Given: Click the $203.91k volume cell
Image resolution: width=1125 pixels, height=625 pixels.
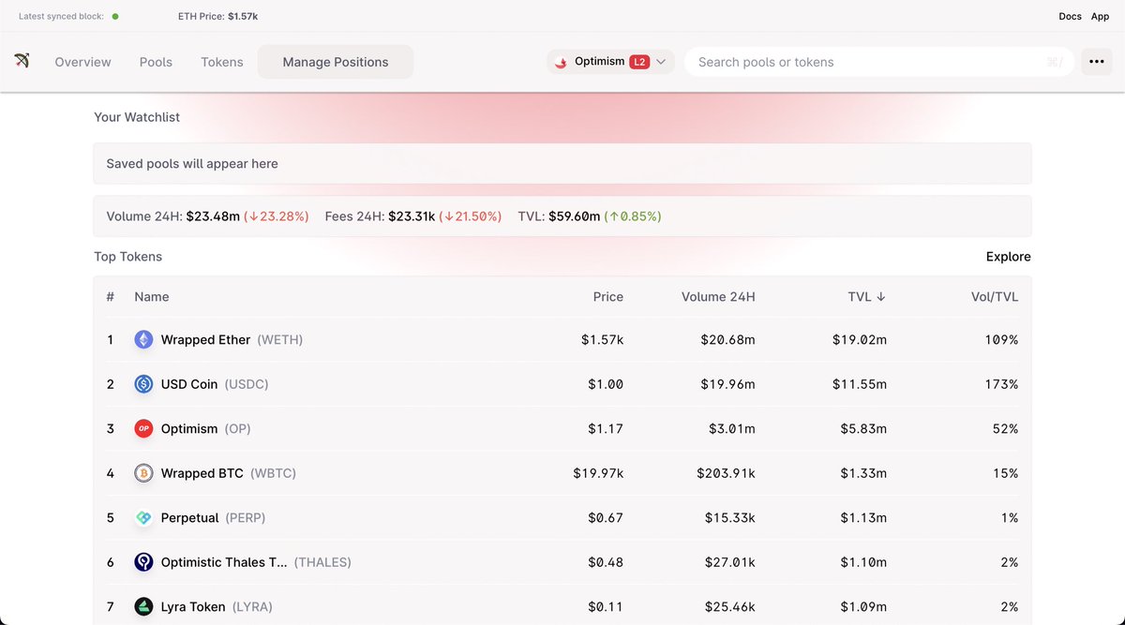Looking at the screenshot, I should (726, 473).
